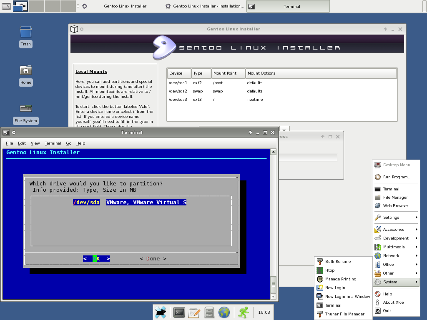The image size is (427, 320).
Task: Click the gear icon beside the workspace pager
Action: (85, 6)
